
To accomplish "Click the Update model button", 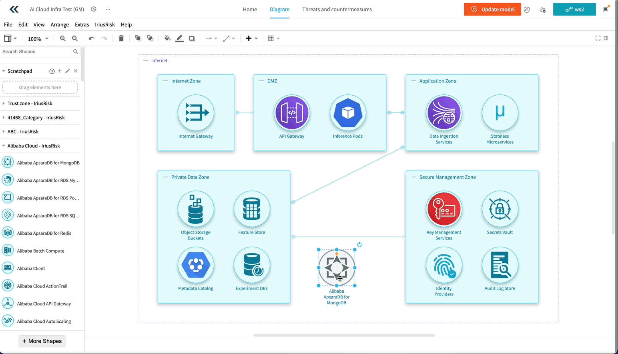I will (492, 9).
